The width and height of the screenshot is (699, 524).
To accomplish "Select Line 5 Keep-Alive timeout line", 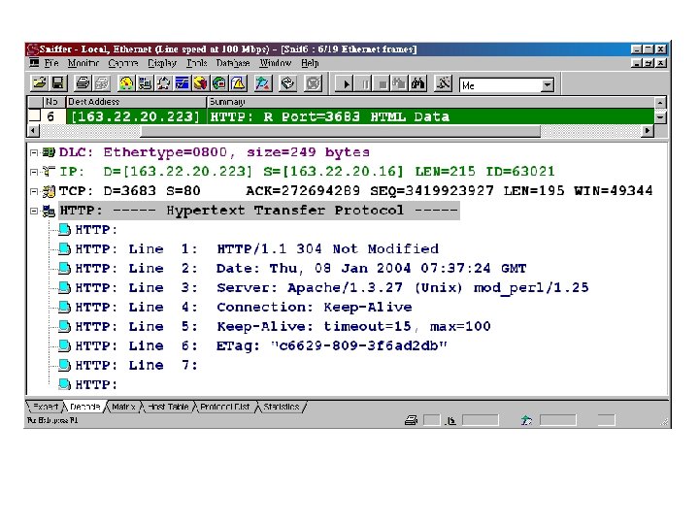I will (x=283, y=327).
